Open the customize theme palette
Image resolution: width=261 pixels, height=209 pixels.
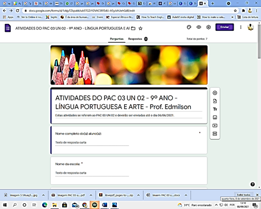point(189,27)
